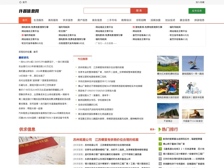Viewport: 224px width, 168px height.
Task: Open the 商务服务 menu item
Action: coord(53,20)
